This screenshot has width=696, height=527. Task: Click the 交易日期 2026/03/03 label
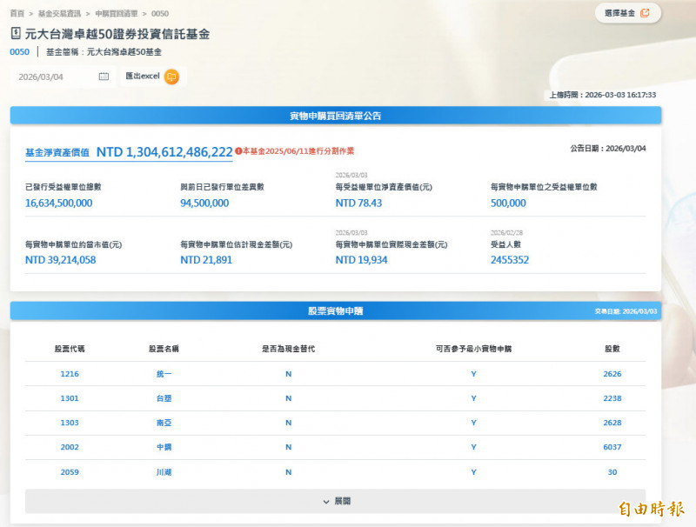[x=626, y=311]
